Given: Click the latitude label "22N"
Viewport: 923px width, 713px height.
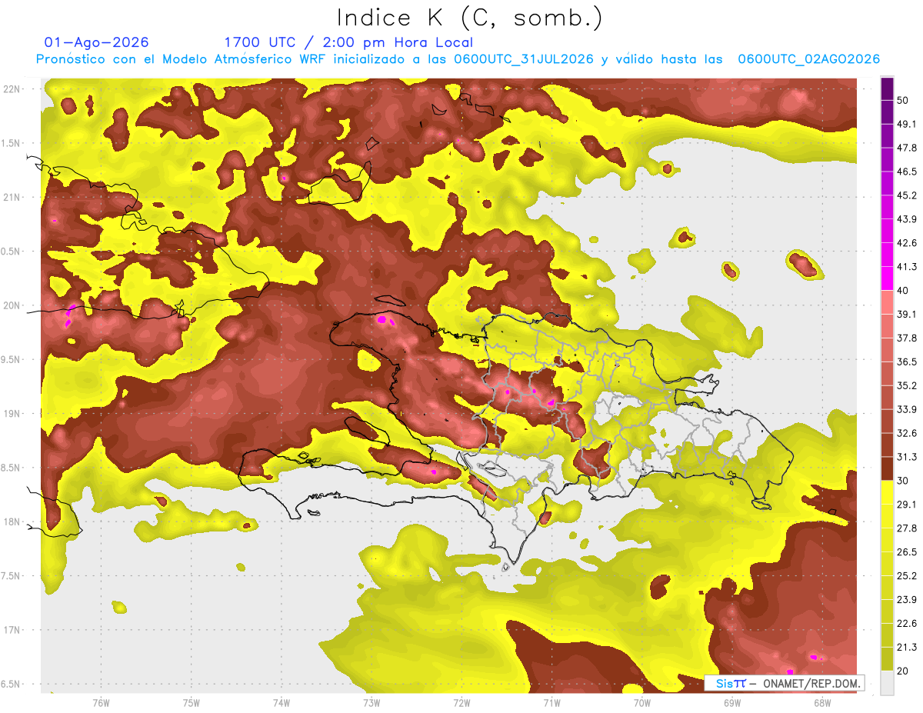Looking at the screenshot, I should (12, 88).
